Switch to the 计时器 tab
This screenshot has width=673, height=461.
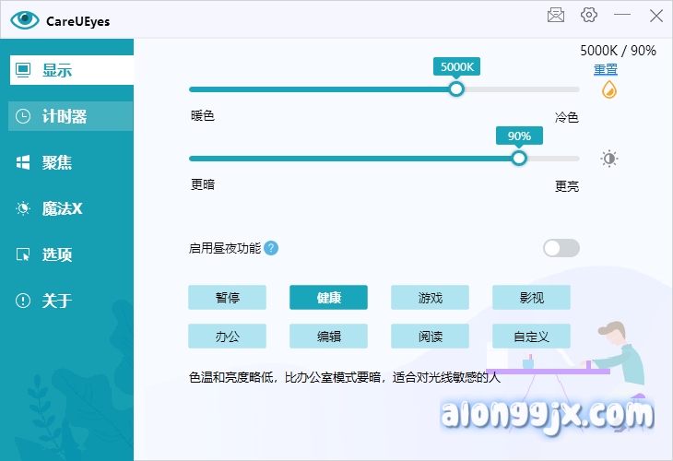click(71, 116)
